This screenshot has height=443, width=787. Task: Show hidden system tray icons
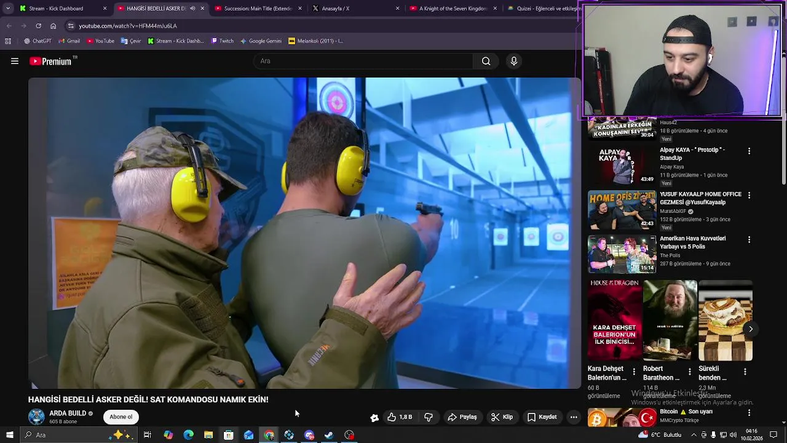(694, 435)
